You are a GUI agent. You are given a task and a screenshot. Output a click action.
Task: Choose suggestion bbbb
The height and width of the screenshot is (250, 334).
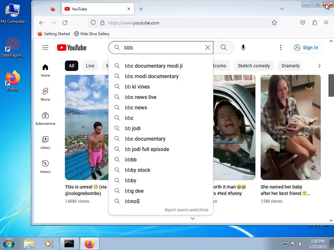[x=161, y=160]
